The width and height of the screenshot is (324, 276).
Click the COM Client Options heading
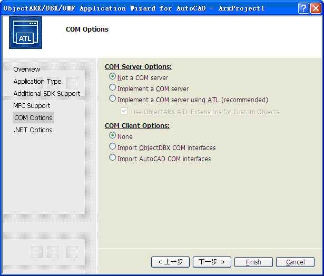(137, 125)
